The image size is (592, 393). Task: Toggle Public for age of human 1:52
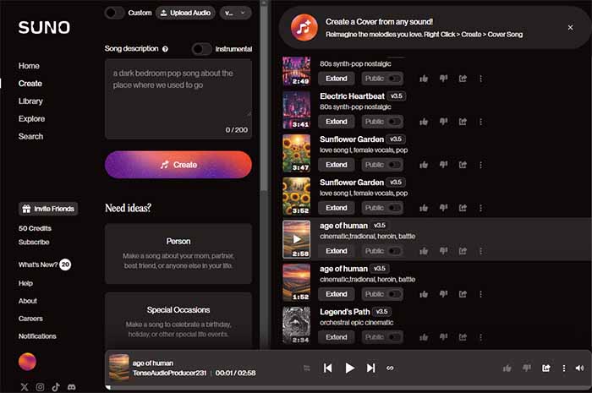[x=382, y=294]
